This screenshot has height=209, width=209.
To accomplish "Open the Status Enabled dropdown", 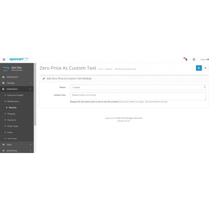I will pos(138,87).
